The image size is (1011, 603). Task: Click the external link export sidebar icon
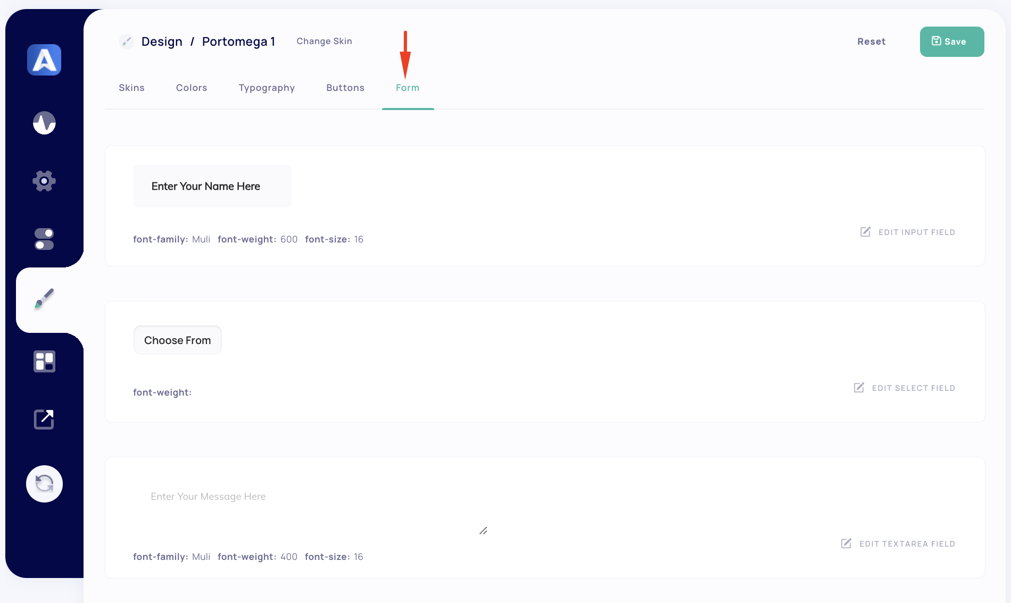pyautogui.click(x=44, y=419)
